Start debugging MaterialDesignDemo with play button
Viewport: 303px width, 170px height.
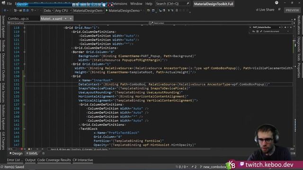[x=123, y=10]
